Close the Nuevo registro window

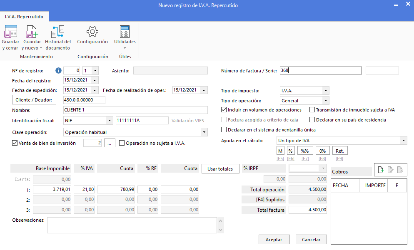tap(408, 4)
